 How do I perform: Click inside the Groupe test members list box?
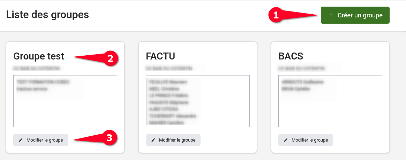point(65,108)
